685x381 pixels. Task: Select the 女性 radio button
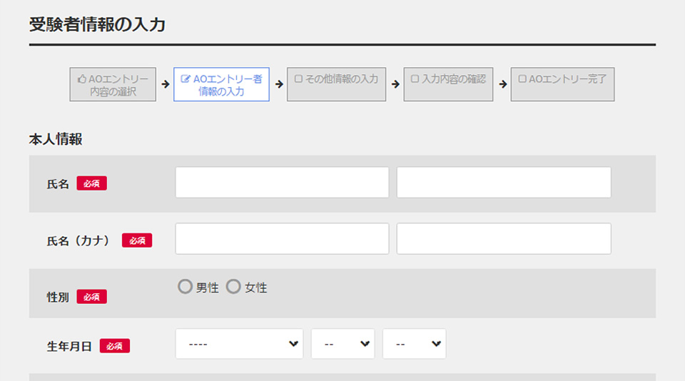pyautogui.click(x=233, y=287)
